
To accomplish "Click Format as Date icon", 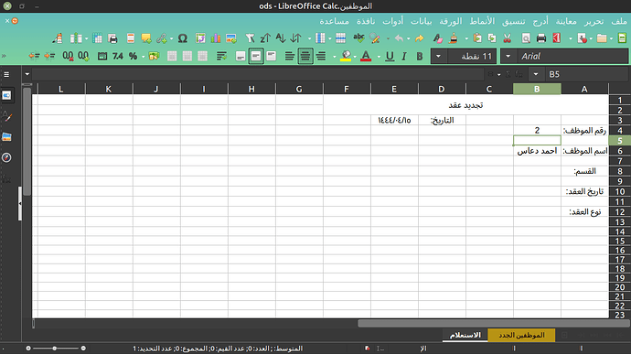I will coord(102,56).
